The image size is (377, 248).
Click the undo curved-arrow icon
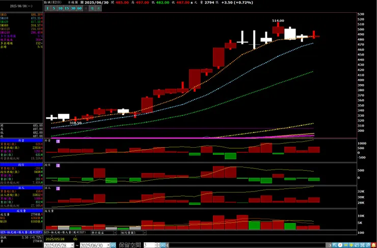click(357, 245)
